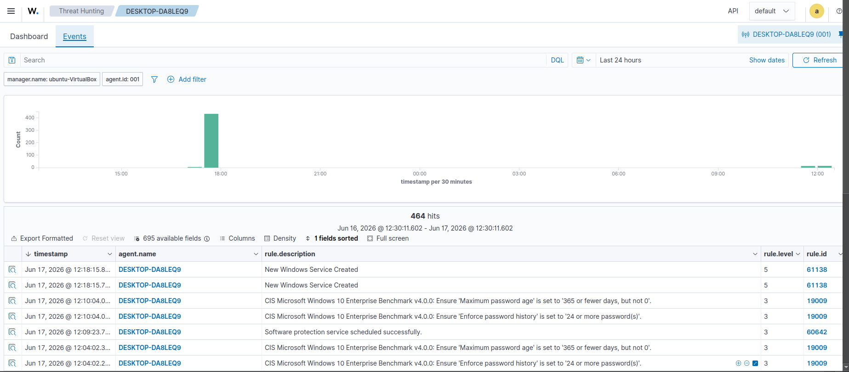
Task: Pin the DESKTOP-DA8LEQ9 agent
Action: 841,34
